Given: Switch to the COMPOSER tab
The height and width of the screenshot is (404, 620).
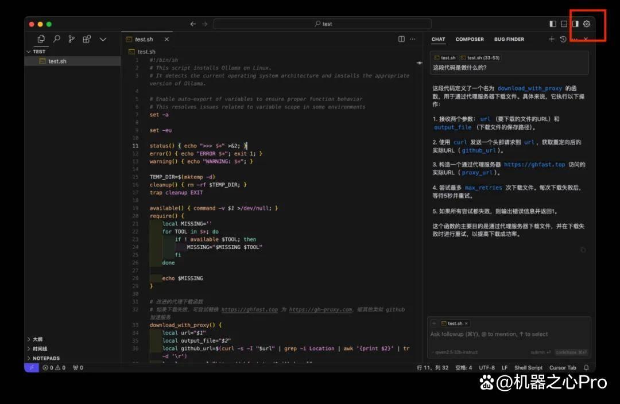Looking at the screenshot, I should point(470,39).
